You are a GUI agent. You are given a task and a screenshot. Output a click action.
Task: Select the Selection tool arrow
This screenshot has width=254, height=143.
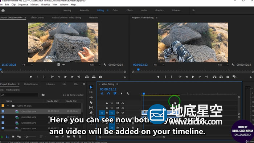point(91,87)
